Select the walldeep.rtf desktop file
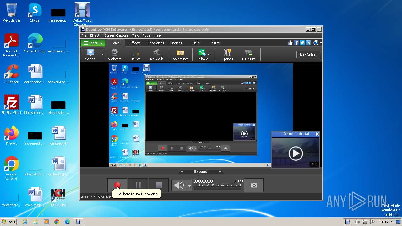 click(x=58, y=136)
